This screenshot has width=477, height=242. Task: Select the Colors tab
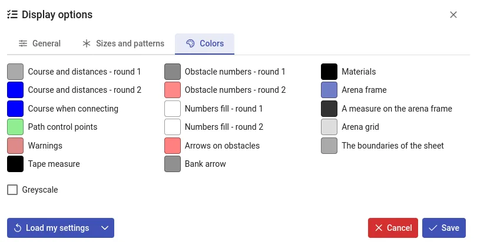204,43
